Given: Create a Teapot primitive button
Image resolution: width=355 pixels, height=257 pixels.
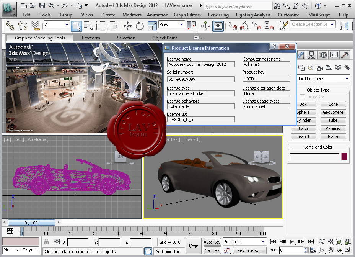Looking at the screenshot, I should (303, 136).
